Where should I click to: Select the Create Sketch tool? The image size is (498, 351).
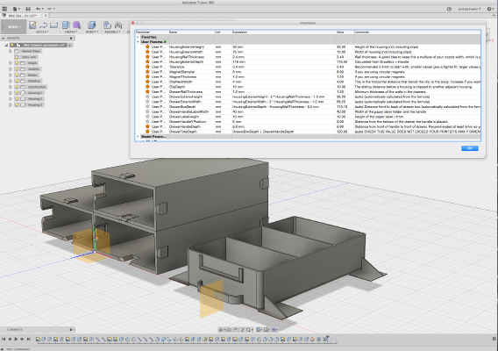click(32, 25)
